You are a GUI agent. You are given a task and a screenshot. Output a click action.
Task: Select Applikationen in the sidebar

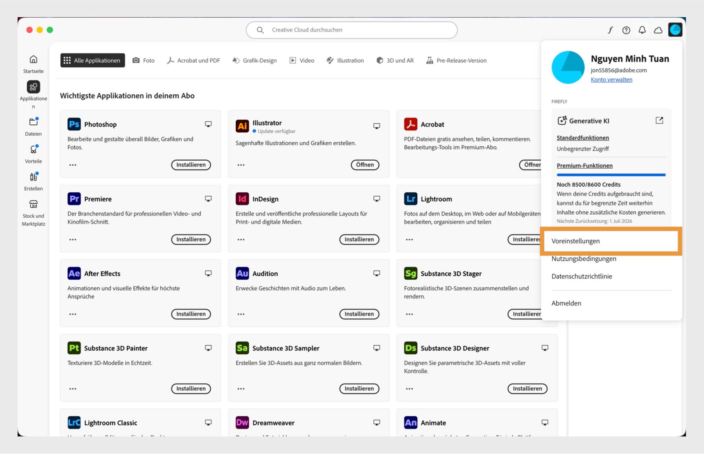click(33, 87)
